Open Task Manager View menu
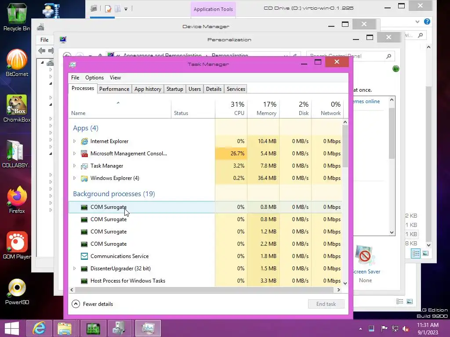 [115, 78]
